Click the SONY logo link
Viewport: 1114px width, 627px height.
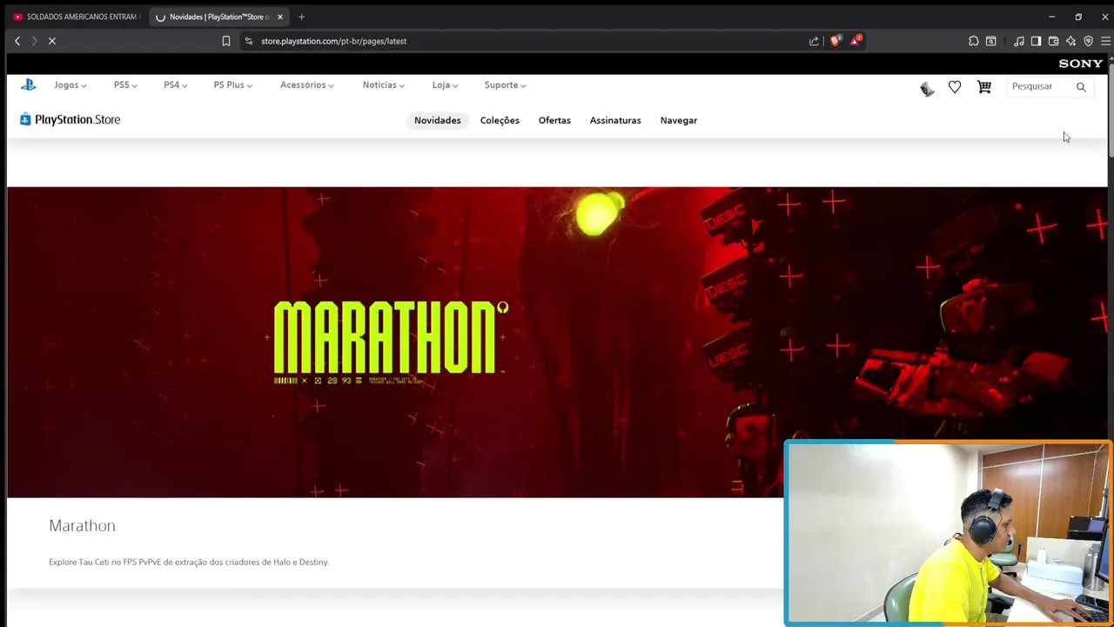(x=1080, y=64)
